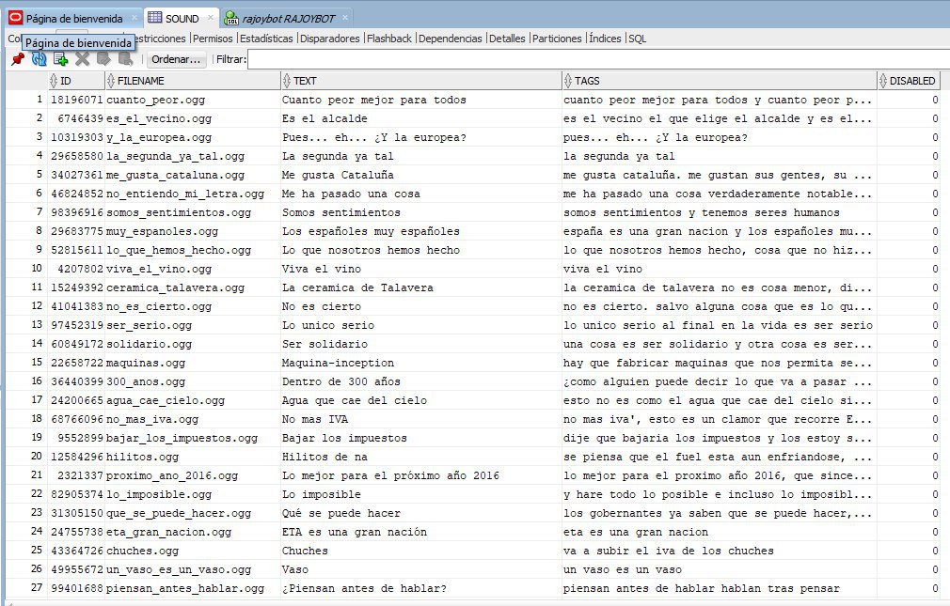Select row number 1 in the grid
The image size is (950, 606).
coord(27,100)
